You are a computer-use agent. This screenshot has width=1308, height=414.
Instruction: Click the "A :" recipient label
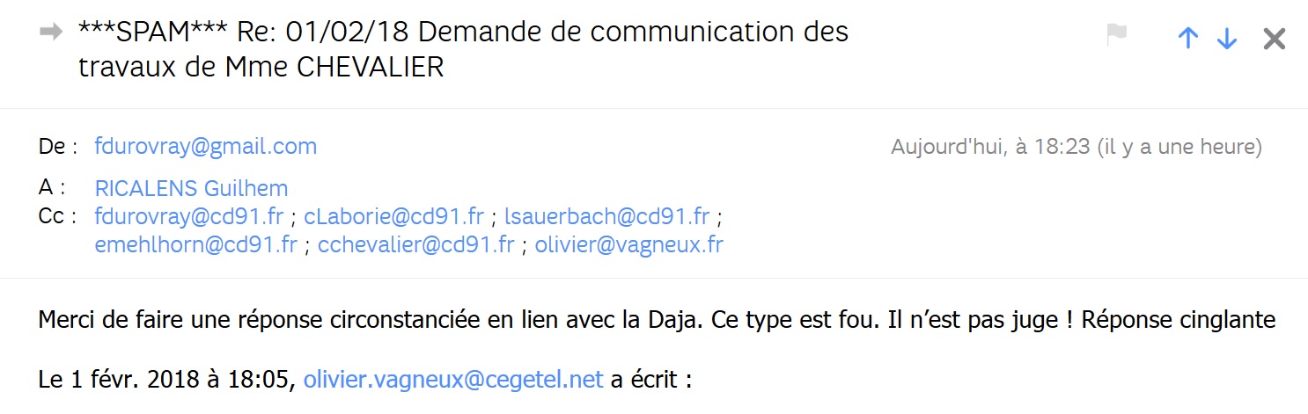52,189
